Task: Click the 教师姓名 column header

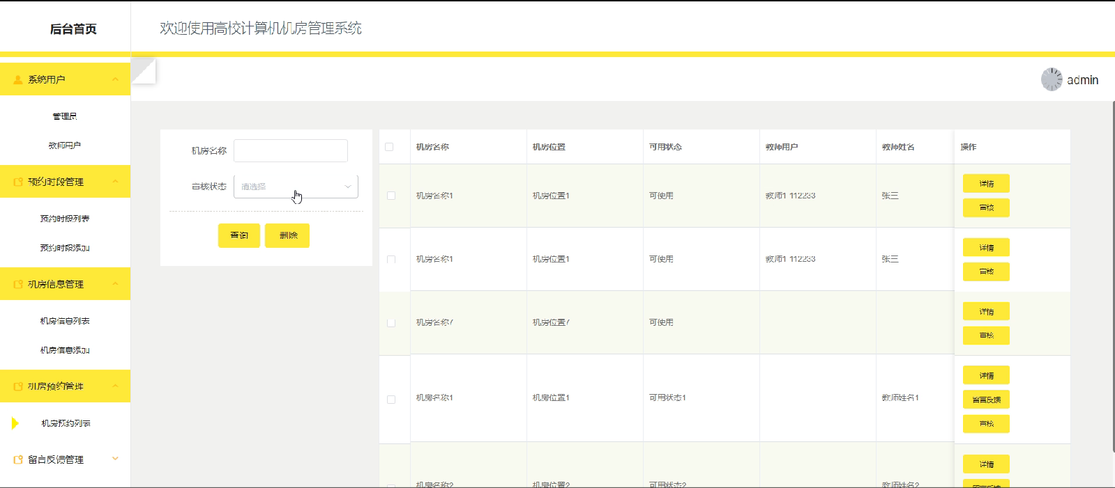Action: (898, 147)
